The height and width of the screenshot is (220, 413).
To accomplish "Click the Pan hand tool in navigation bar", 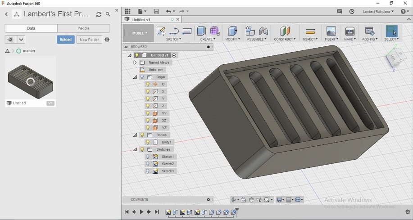I will tap(251, 200).
